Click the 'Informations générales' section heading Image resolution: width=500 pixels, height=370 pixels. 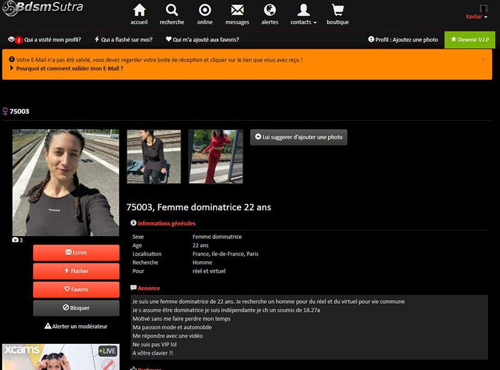click(166, 223)
